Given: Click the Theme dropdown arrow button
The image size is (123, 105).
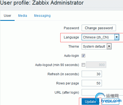Looking at the screenshot, I should pos(109,46).
